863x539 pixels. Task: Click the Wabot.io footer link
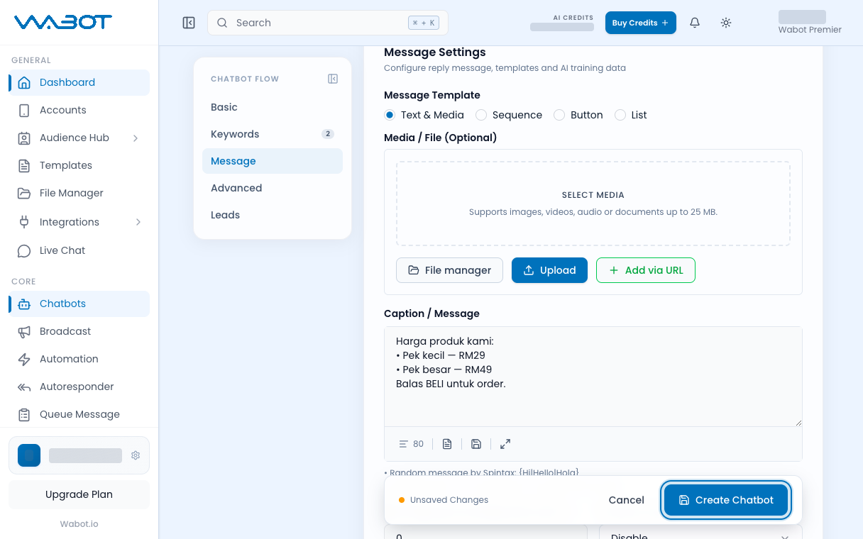click(79, 524)
